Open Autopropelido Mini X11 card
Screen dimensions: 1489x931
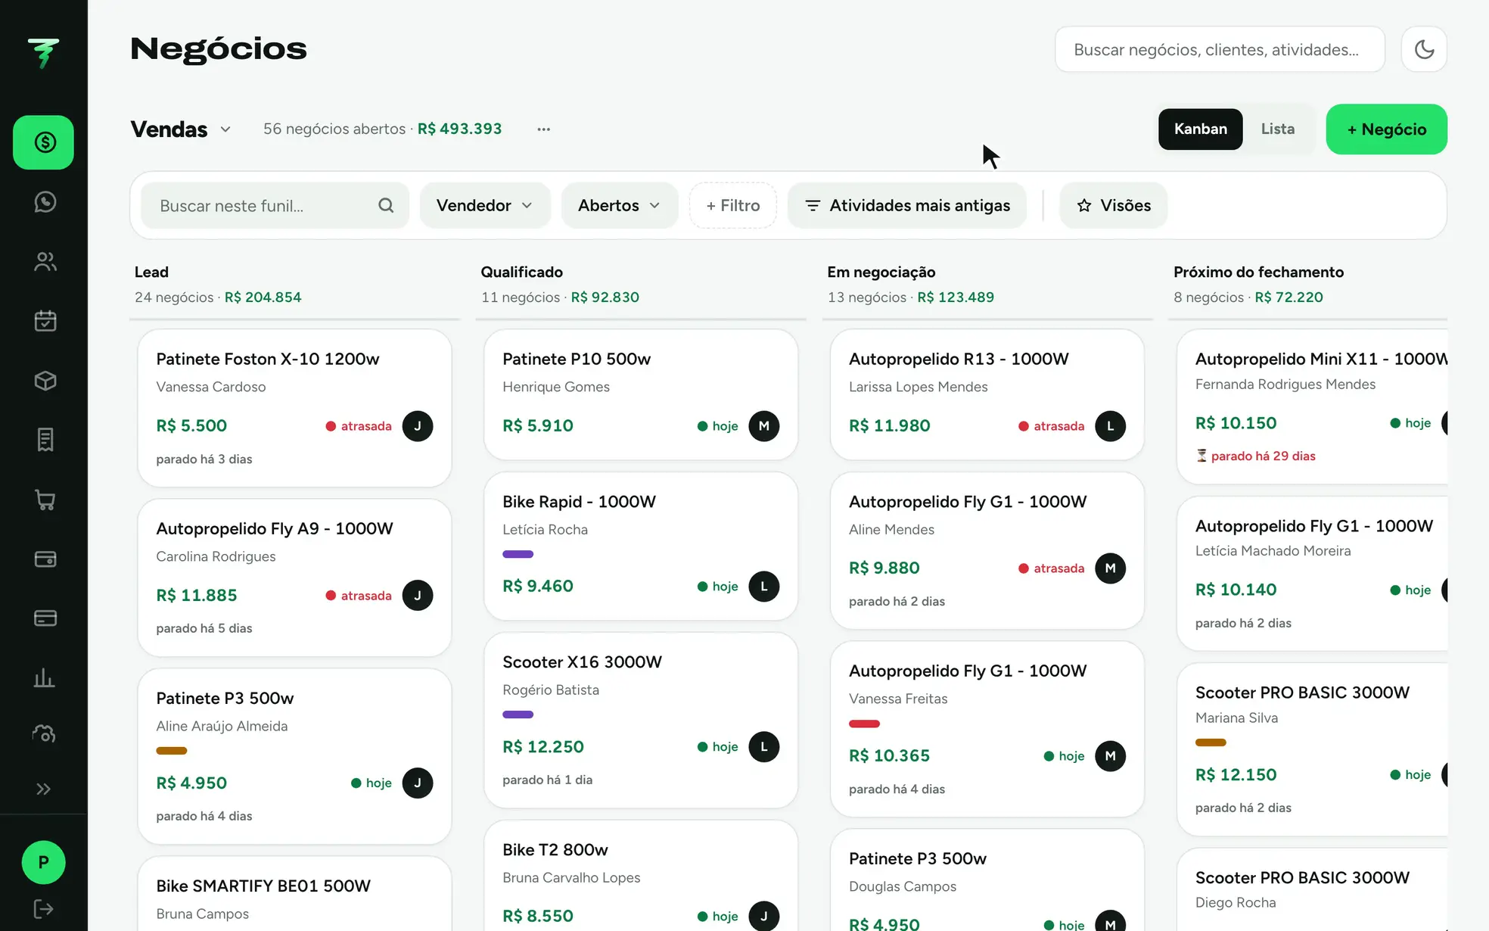click(x=1313, y=406)
